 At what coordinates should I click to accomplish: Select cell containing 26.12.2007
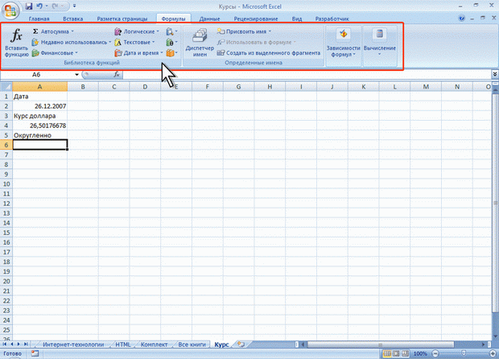(x=39, y=106)
